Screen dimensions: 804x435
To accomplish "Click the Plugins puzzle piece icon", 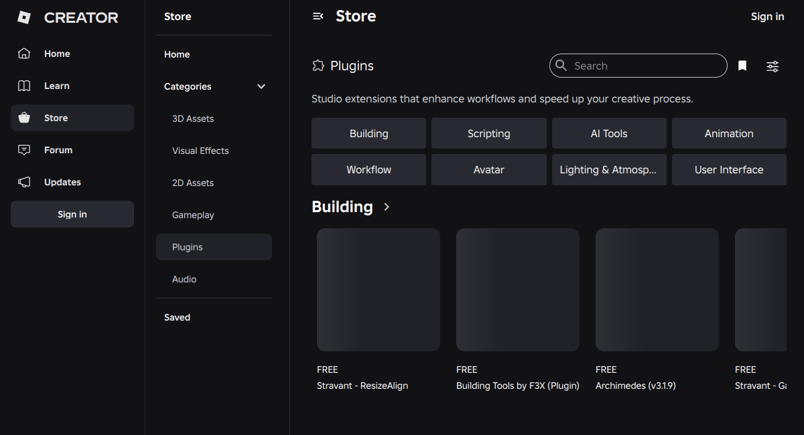I will pos(318,66).
